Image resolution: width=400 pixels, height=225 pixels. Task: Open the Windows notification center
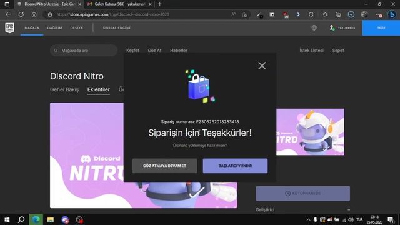pyautogui.click(x=391, y=220)
